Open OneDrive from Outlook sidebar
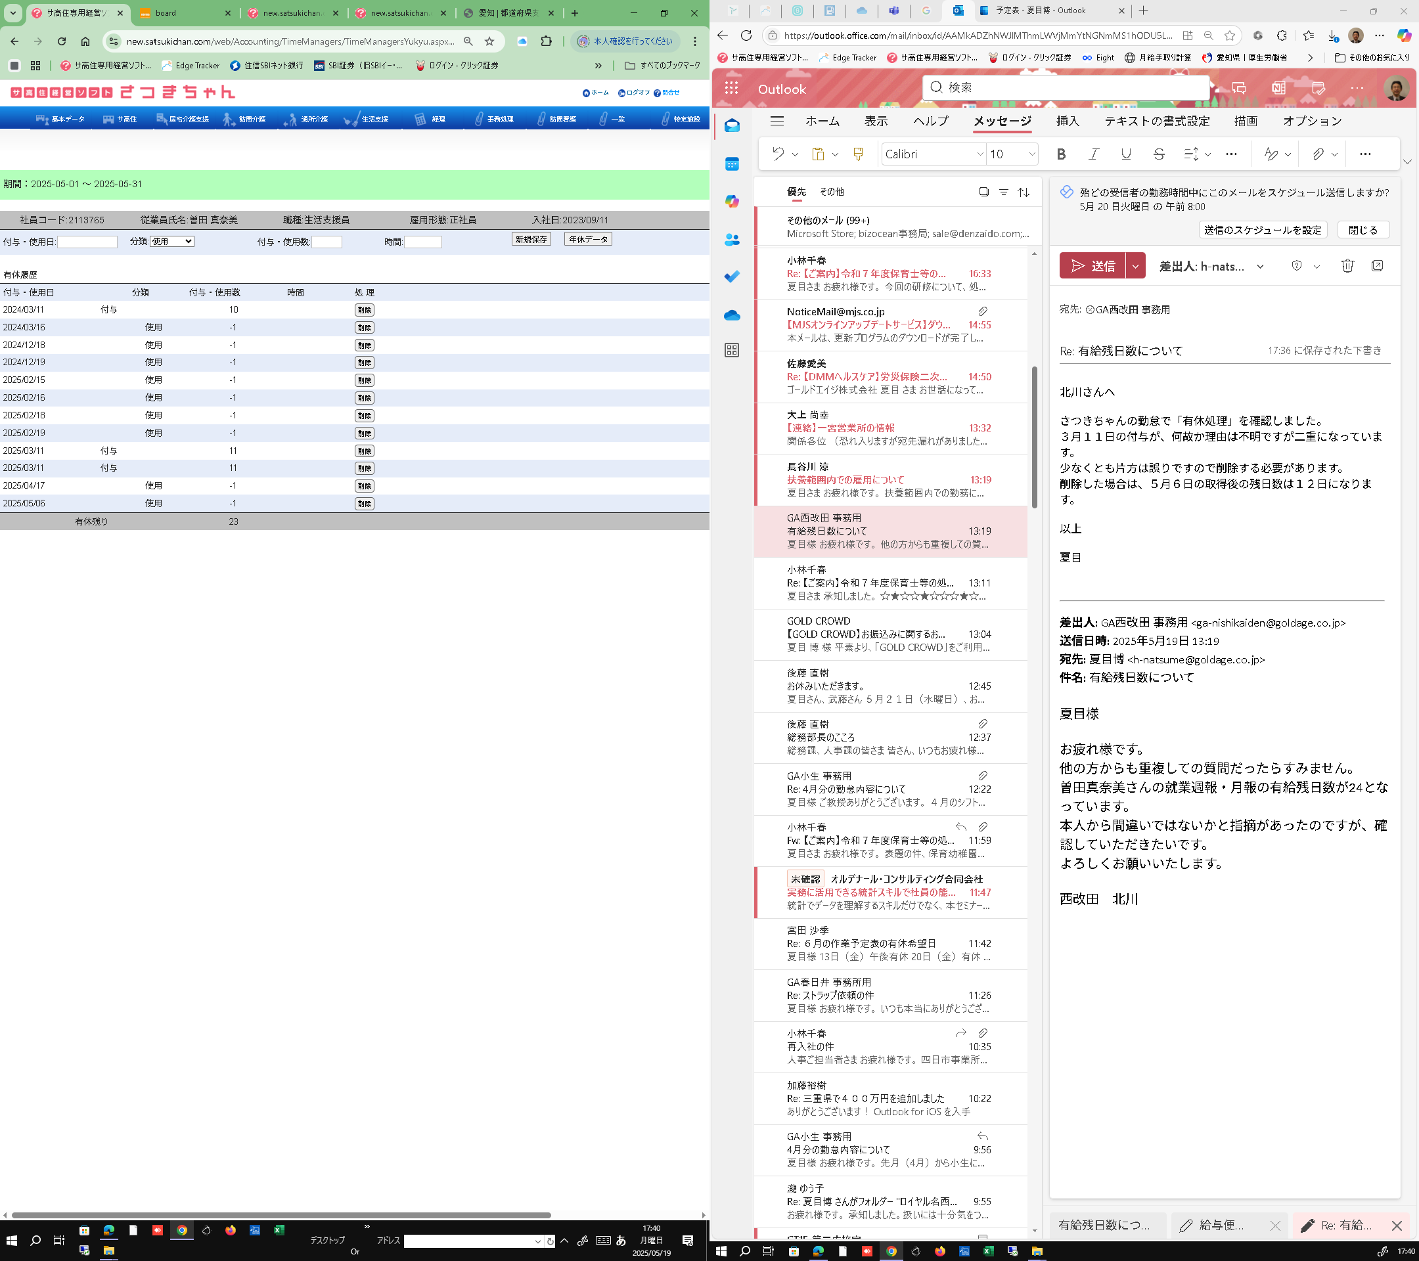 tap(732, 316)
